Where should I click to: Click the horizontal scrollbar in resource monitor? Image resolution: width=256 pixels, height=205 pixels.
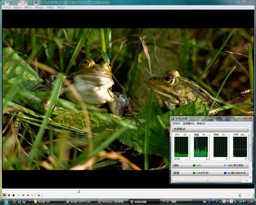click(x=208, y=181)
